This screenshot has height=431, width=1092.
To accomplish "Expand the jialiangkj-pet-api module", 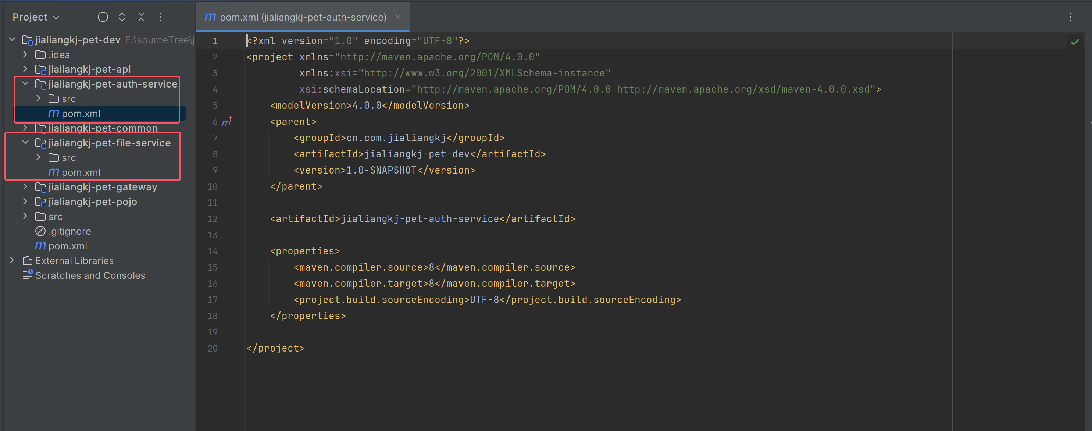I will point(25,69).
